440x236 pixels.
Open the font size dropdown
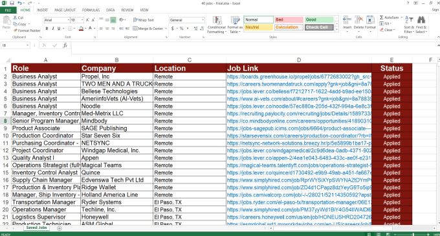click(82, 20)
